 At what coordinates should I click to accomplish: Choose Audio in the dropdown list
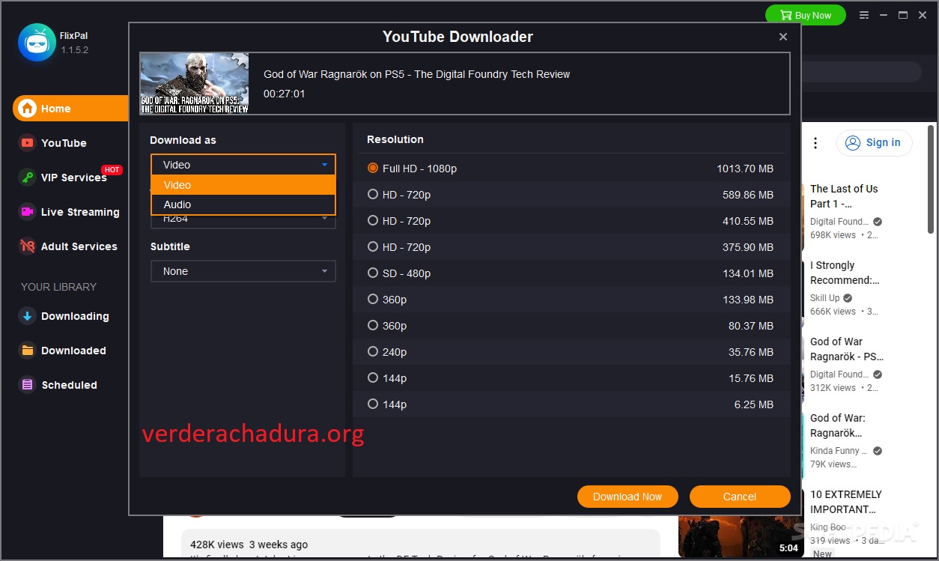click(x=243, y=204)
